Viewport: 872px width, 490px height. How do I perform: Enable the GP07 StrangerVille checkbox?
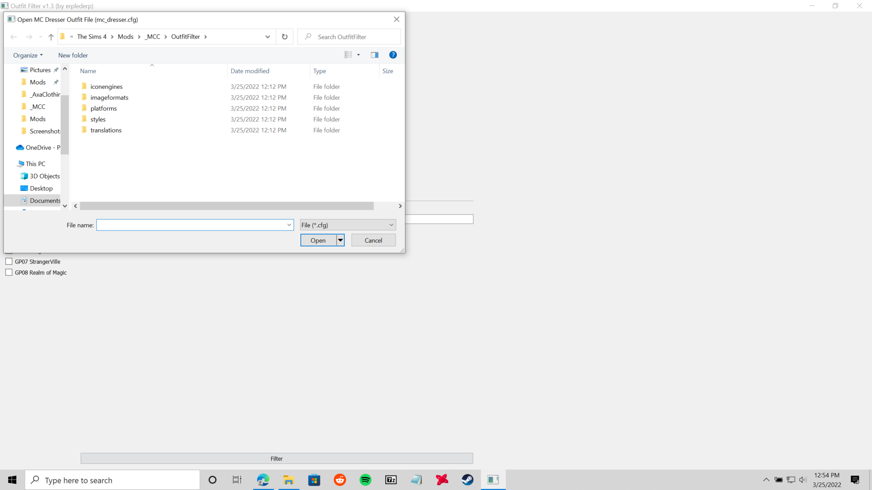(9, 261)
